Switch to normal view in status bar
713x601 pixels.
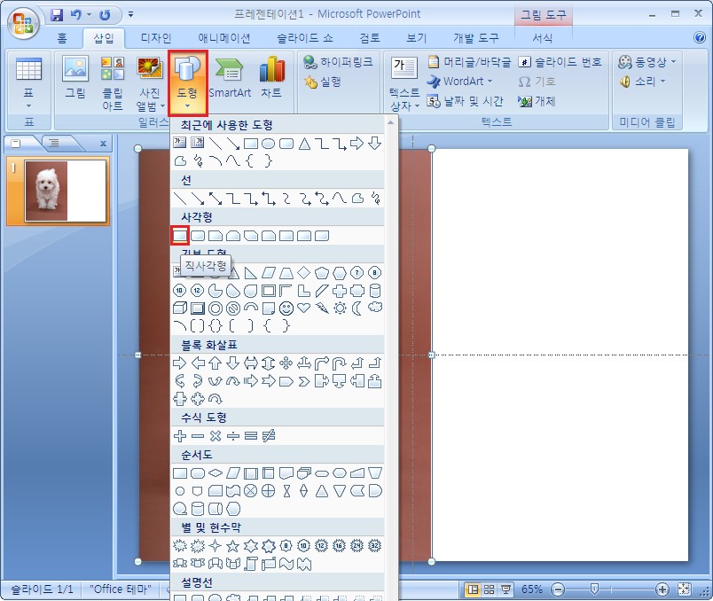pyautogui.click(x=473, y=589)
